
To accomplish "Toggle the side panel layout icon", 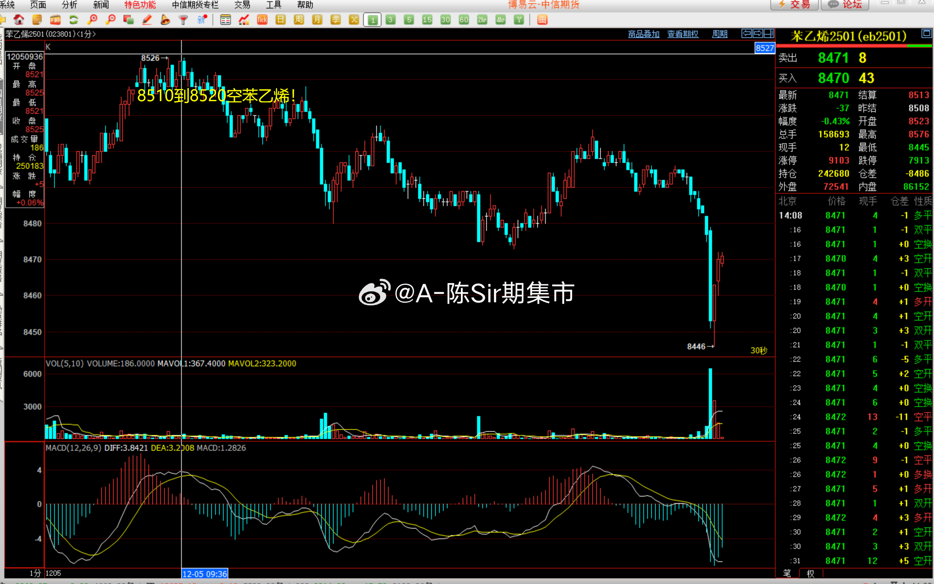I will click(x=769, y=34).
